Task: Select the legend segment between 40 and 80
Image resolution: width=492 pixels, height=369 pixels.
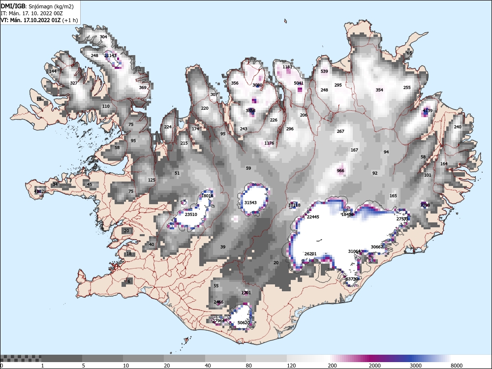Action: (x=226, y=358)
